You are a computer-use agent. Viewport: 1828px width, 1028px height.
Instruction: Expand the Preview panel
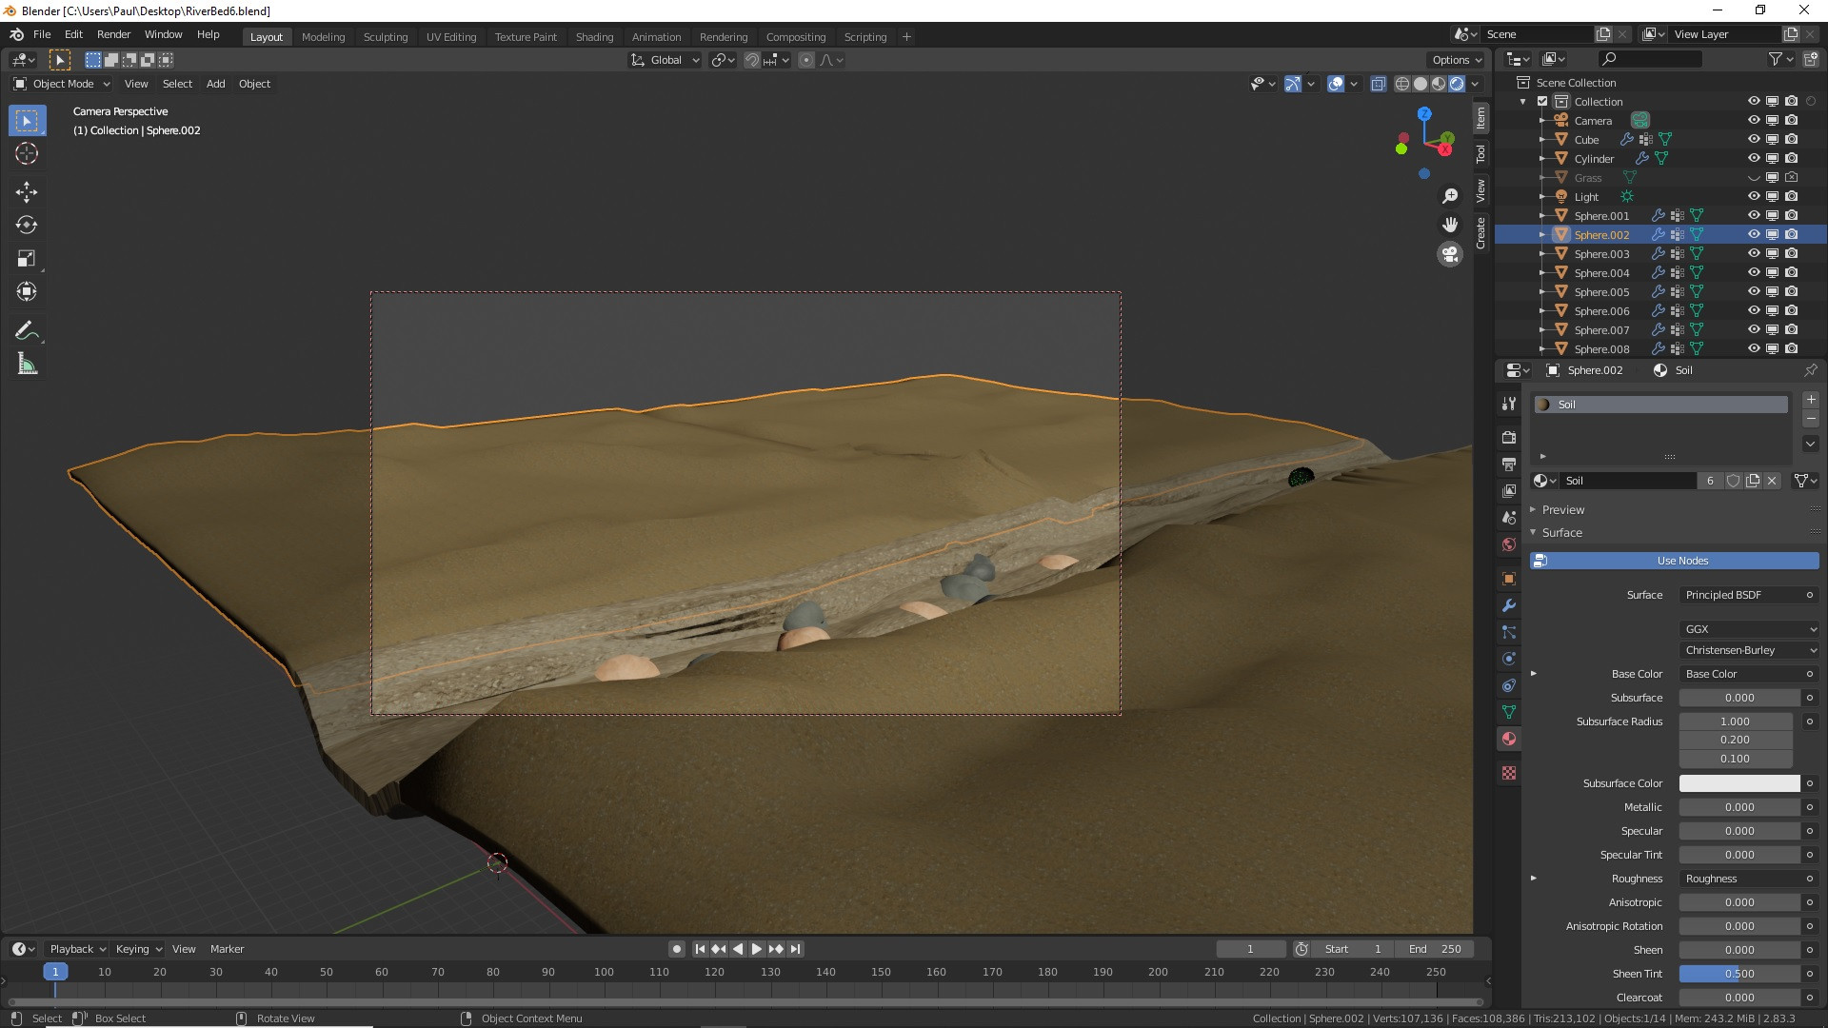click(x=1562, y=510)
